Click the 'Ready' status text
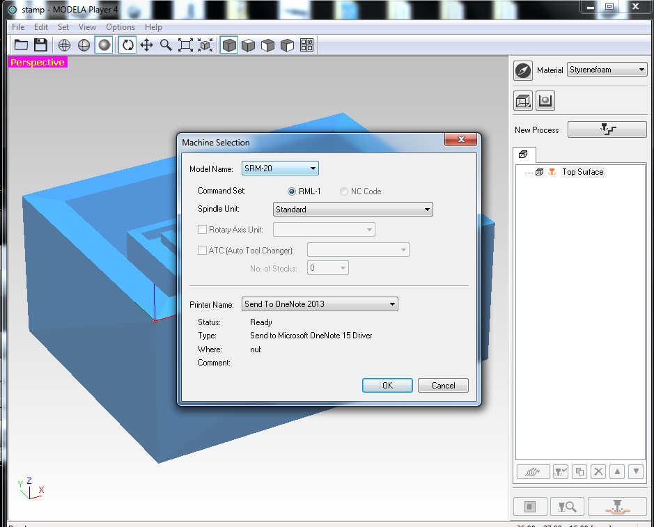The width and height of the screenshot is (654, 527). (261, 322)
